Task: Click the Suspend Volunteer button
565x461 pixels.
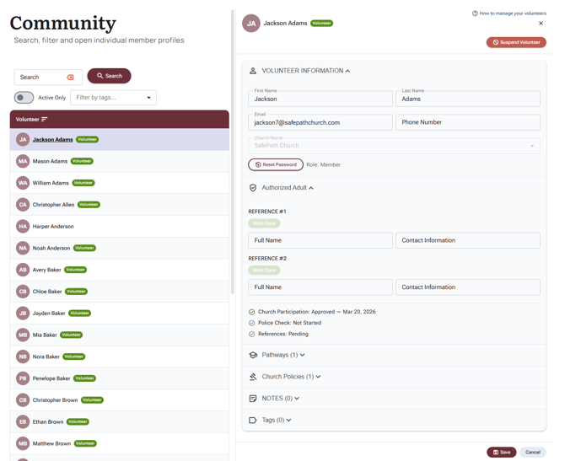Action: (516, 42)
